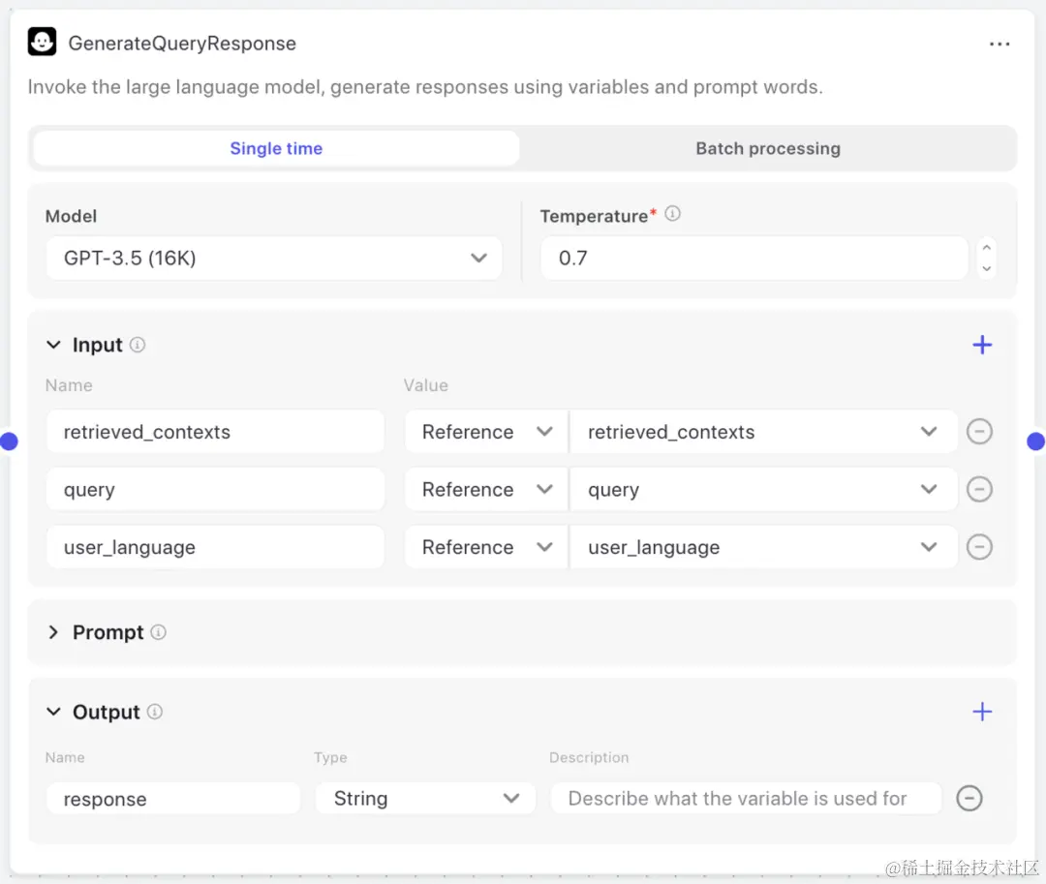Open the String type dropdown
The width and height of the screenshot is (1046, 884).
click(x=425, y=799)
